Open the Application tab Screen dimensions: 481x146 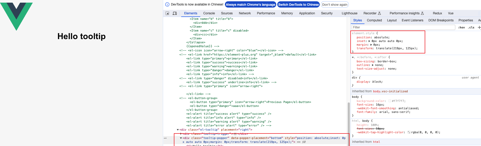307,13
